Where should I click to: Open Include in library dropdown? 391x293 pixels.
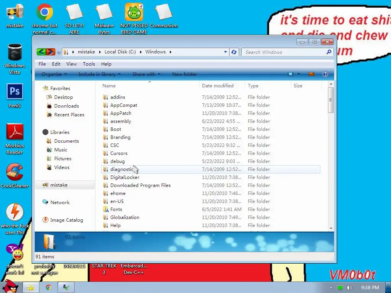pyautogui.click(x=100, y=74)
